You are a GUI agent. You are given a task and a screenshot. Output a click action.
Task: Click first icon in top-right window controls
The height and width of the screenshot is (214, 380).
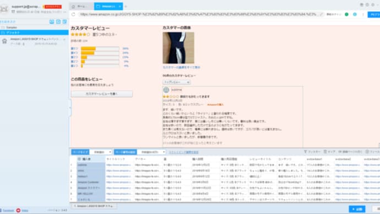(x=362, y=5)
